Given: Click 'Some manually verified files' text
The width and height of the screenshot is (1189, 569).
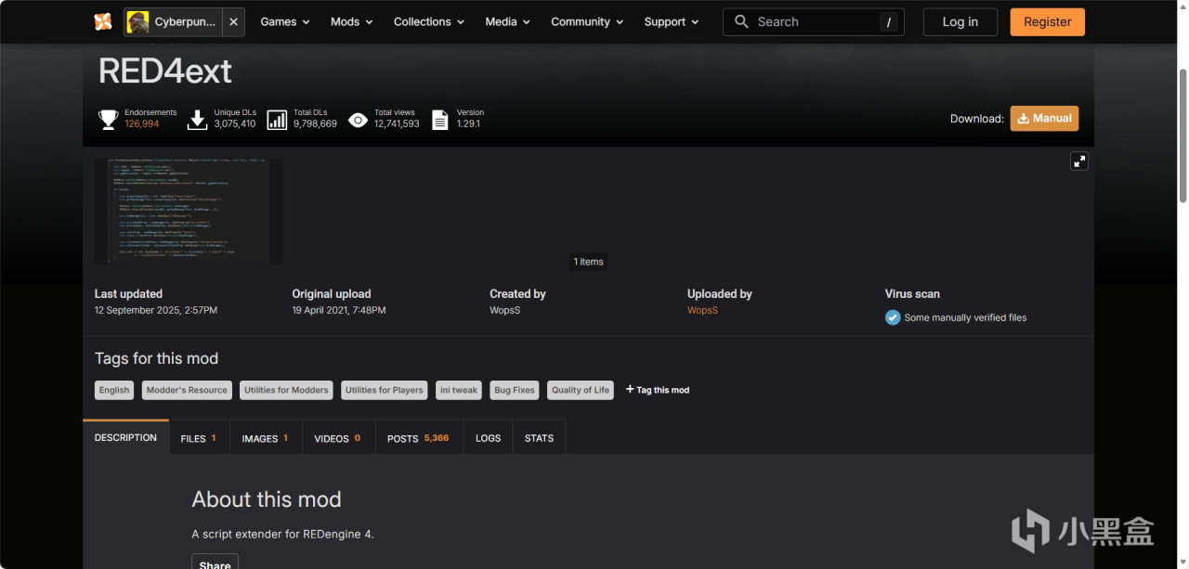Looking at the screenshot, I should point(965,317).
